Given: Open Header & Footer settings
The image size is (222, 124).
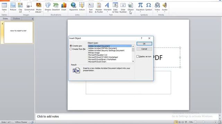Looking at the screenshot, I should [99, 8].
